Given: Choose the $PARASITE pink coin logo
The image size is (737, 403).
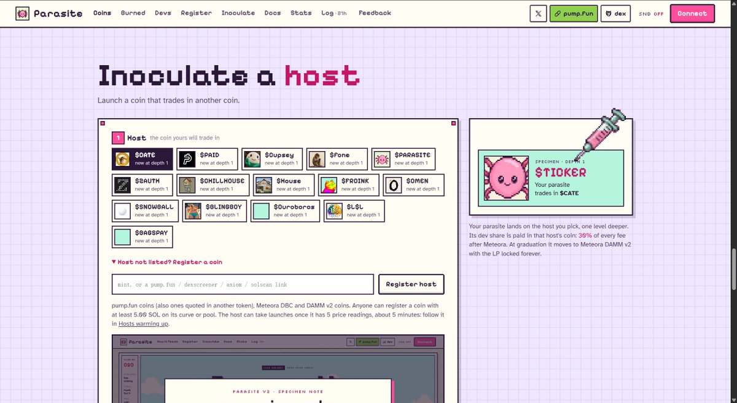Looking at the screenshot, I should (382, 159).
